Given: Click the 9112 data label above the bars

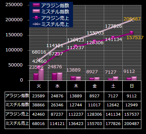Looking at the screenshot, I should [x=129, y=71].
